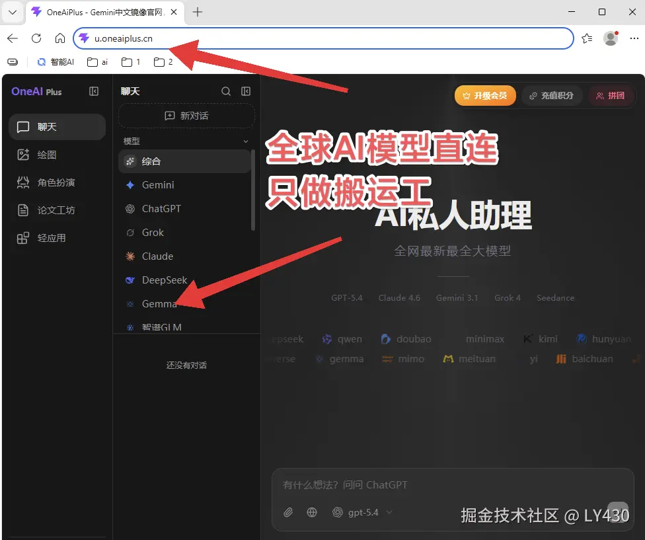Click the 升级会员 upgrade button
645x540 pixels.
coord(485,95)
